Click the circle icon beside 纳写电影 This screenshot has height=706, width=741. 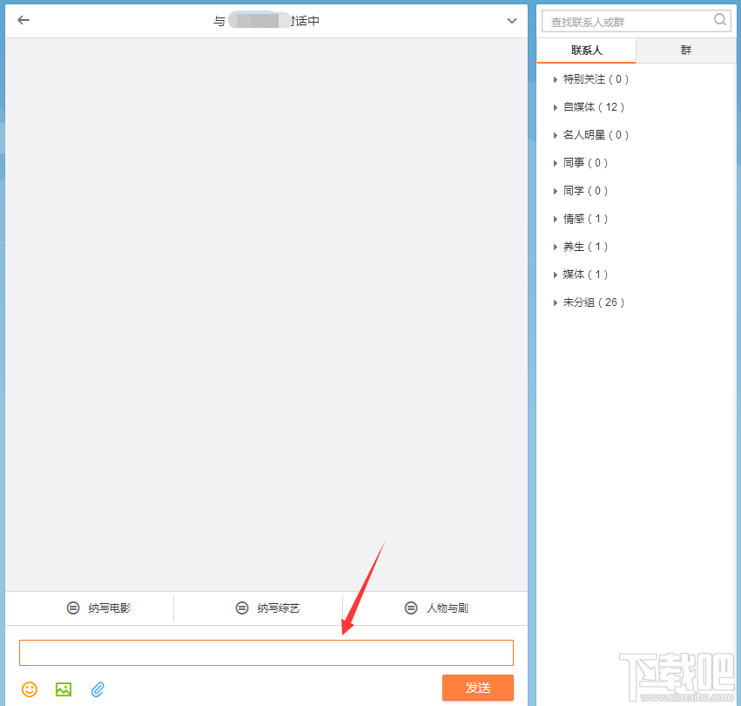click(73, 608)
